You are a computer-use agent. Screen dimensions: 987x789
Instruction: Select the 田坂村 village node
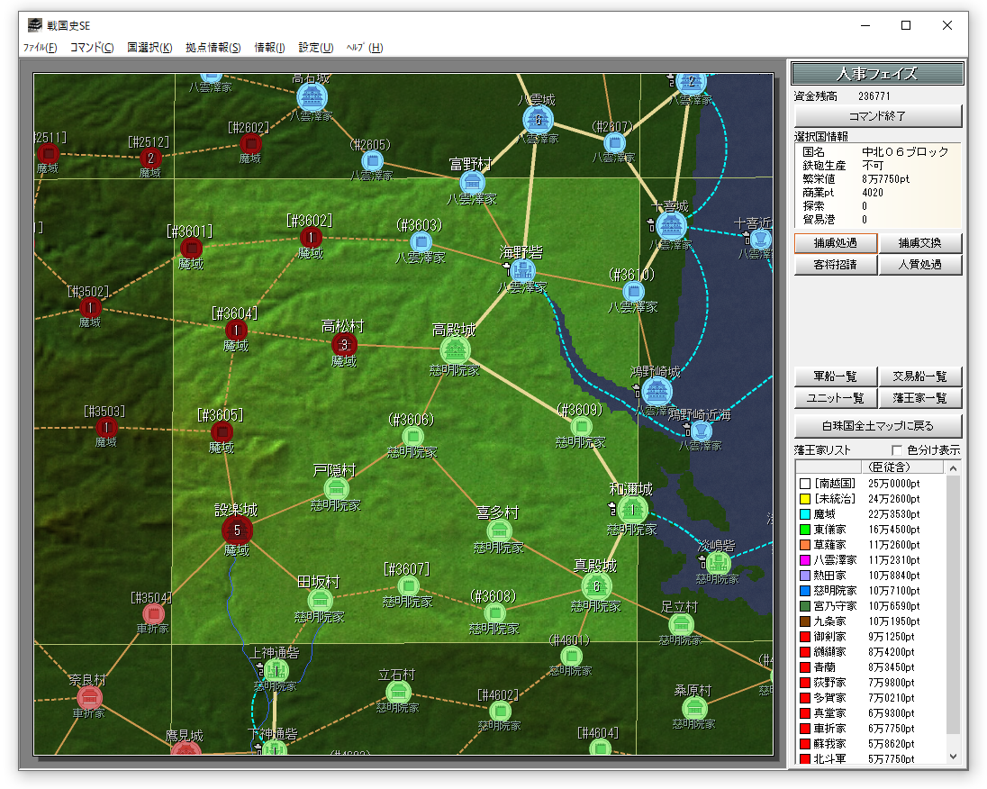[320, 600]
